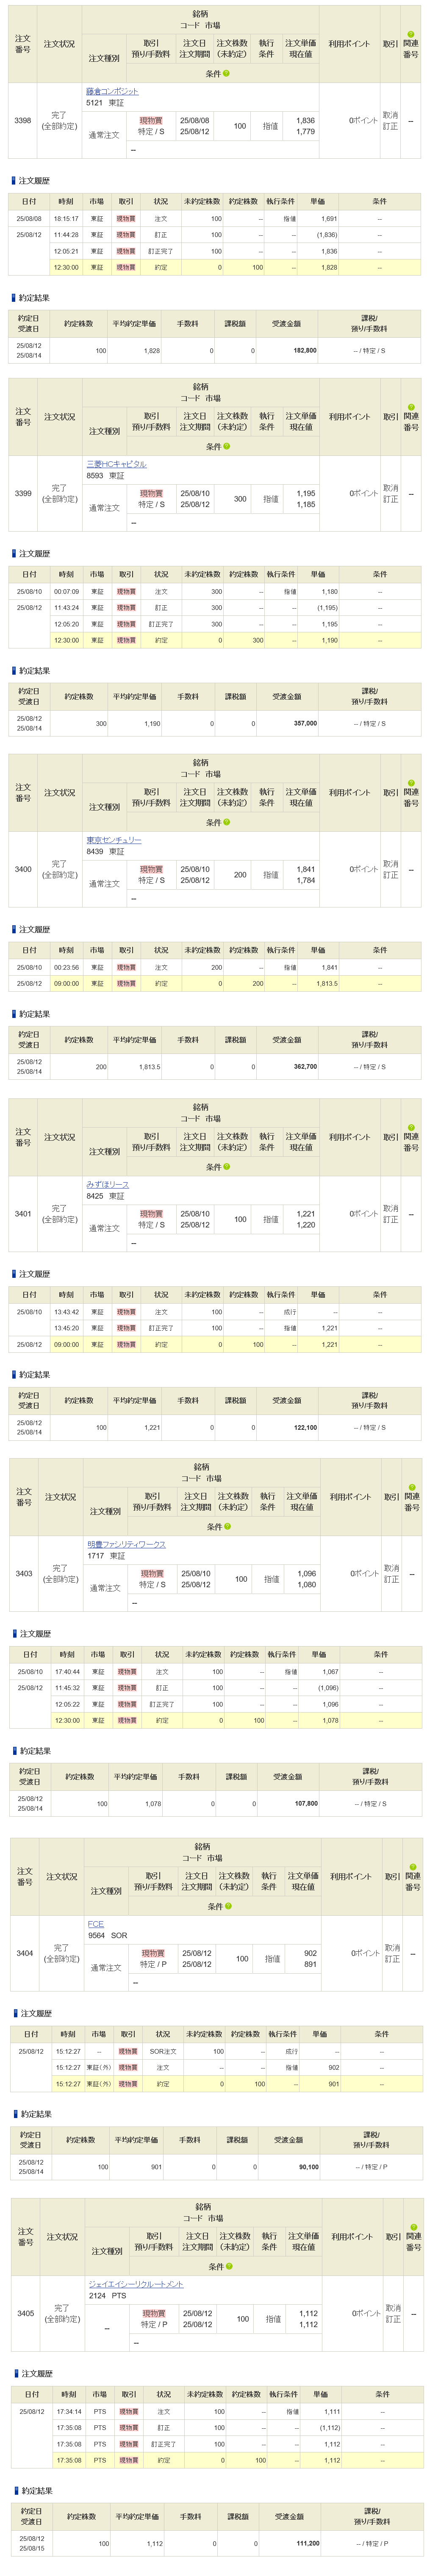Open the ジェイエイシーリクルートメント stock link
Viewport: 438px width, 2576px height.
(x=136, y=2284)
